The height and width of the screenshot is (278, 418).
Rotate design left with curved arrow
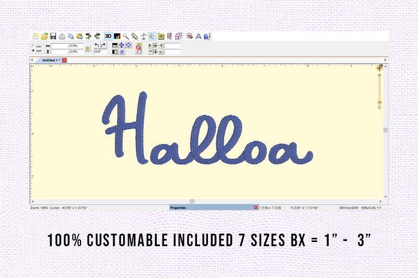tap(97, 45)
